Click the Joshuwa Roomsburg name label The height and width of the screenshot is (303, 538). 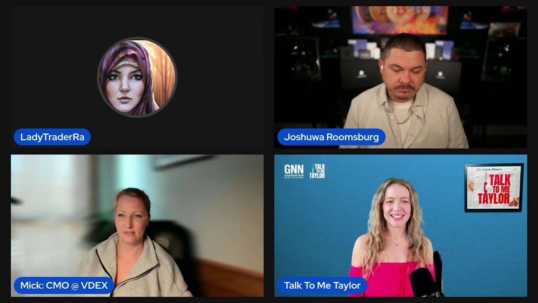pos(331,137)
